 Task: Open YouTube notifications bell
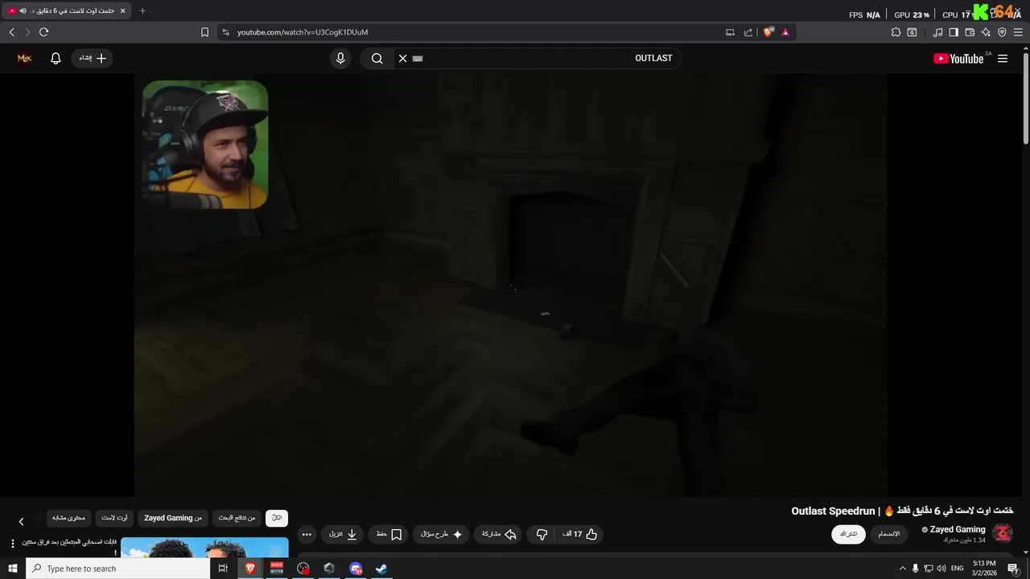[56, 58]
